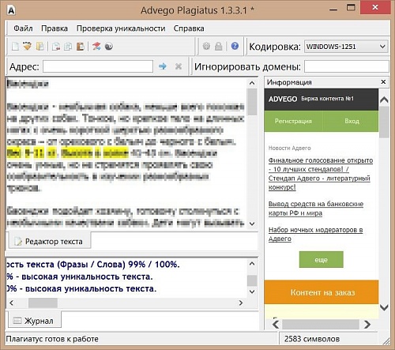Click inside the Адрес input field

98,66
